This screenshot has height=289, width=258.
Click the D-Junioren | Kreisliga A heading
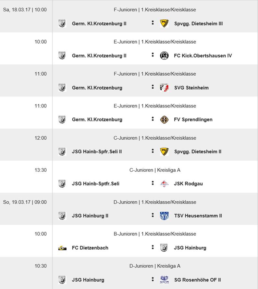click(x=155, y=266)
